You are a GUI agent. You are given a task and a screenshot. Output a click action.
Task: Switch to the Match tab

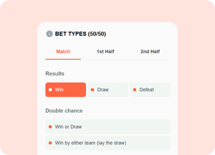(63, 52)
